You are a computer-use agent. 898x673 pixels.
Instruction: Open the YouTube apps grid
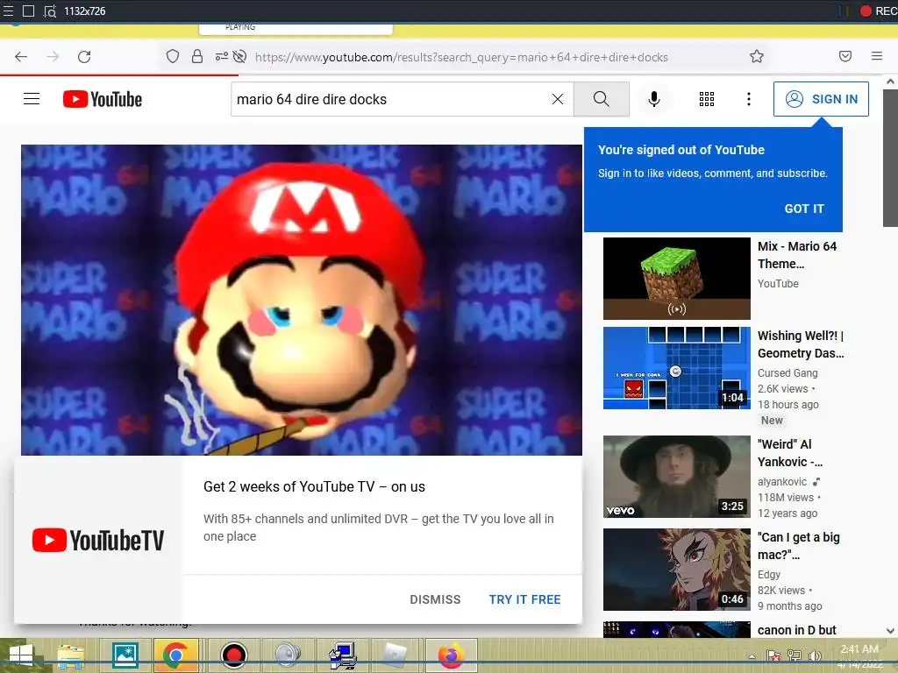point(707,99)
